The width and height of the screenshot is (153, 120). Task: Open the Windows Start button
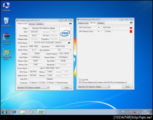(x=4, y=112)
